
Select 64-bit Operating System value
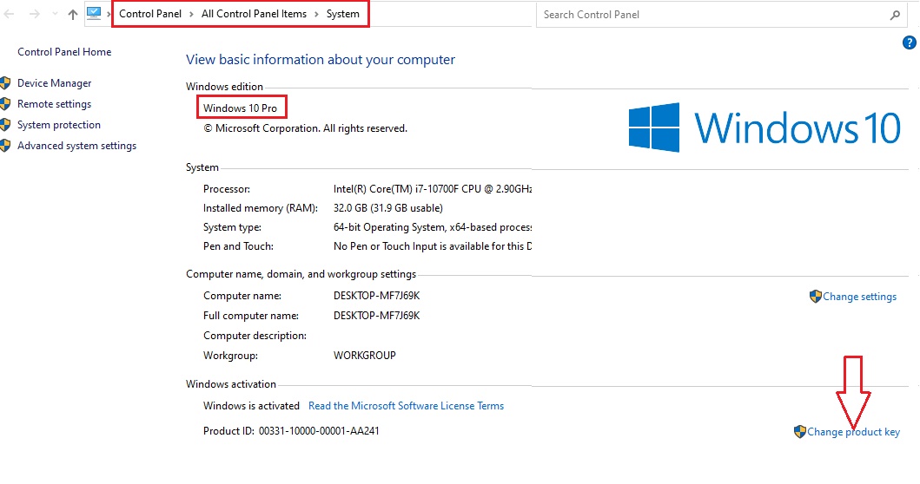coord(433,226)
